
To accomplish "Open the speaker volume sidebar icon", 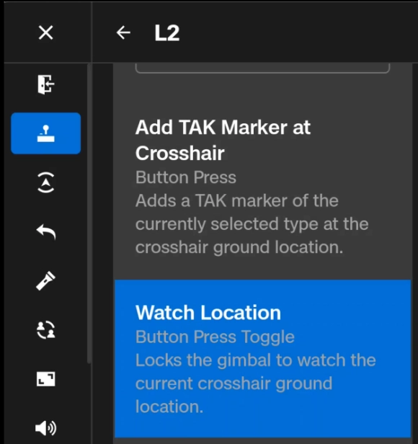I will tap(46, 428).
